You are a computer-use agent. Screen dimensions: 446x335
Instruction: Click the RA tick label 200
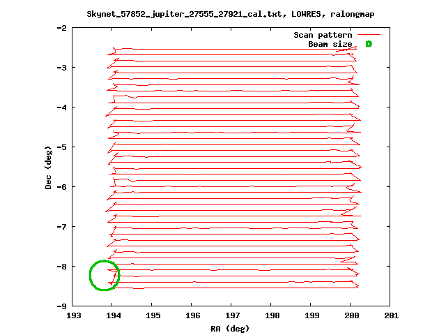351,315
